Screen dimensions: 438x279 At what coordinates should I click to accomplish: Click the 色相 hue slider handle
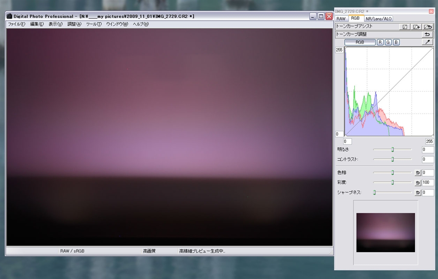pyautogui.click(x=393, y=173)
